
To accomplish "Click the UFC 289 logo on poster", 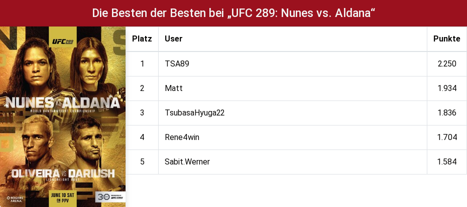I will tap(63, 41).
